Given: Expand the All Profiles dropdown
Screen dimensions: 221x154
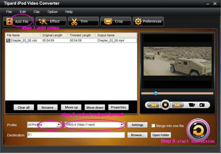Looking at the screenshot, I should tap(59, 125).
